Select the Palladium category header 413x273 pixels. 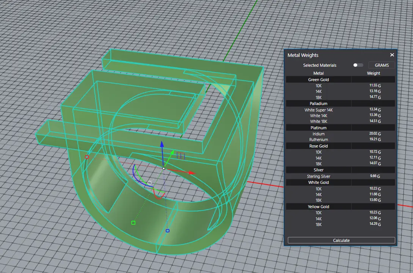coord(319,104)
